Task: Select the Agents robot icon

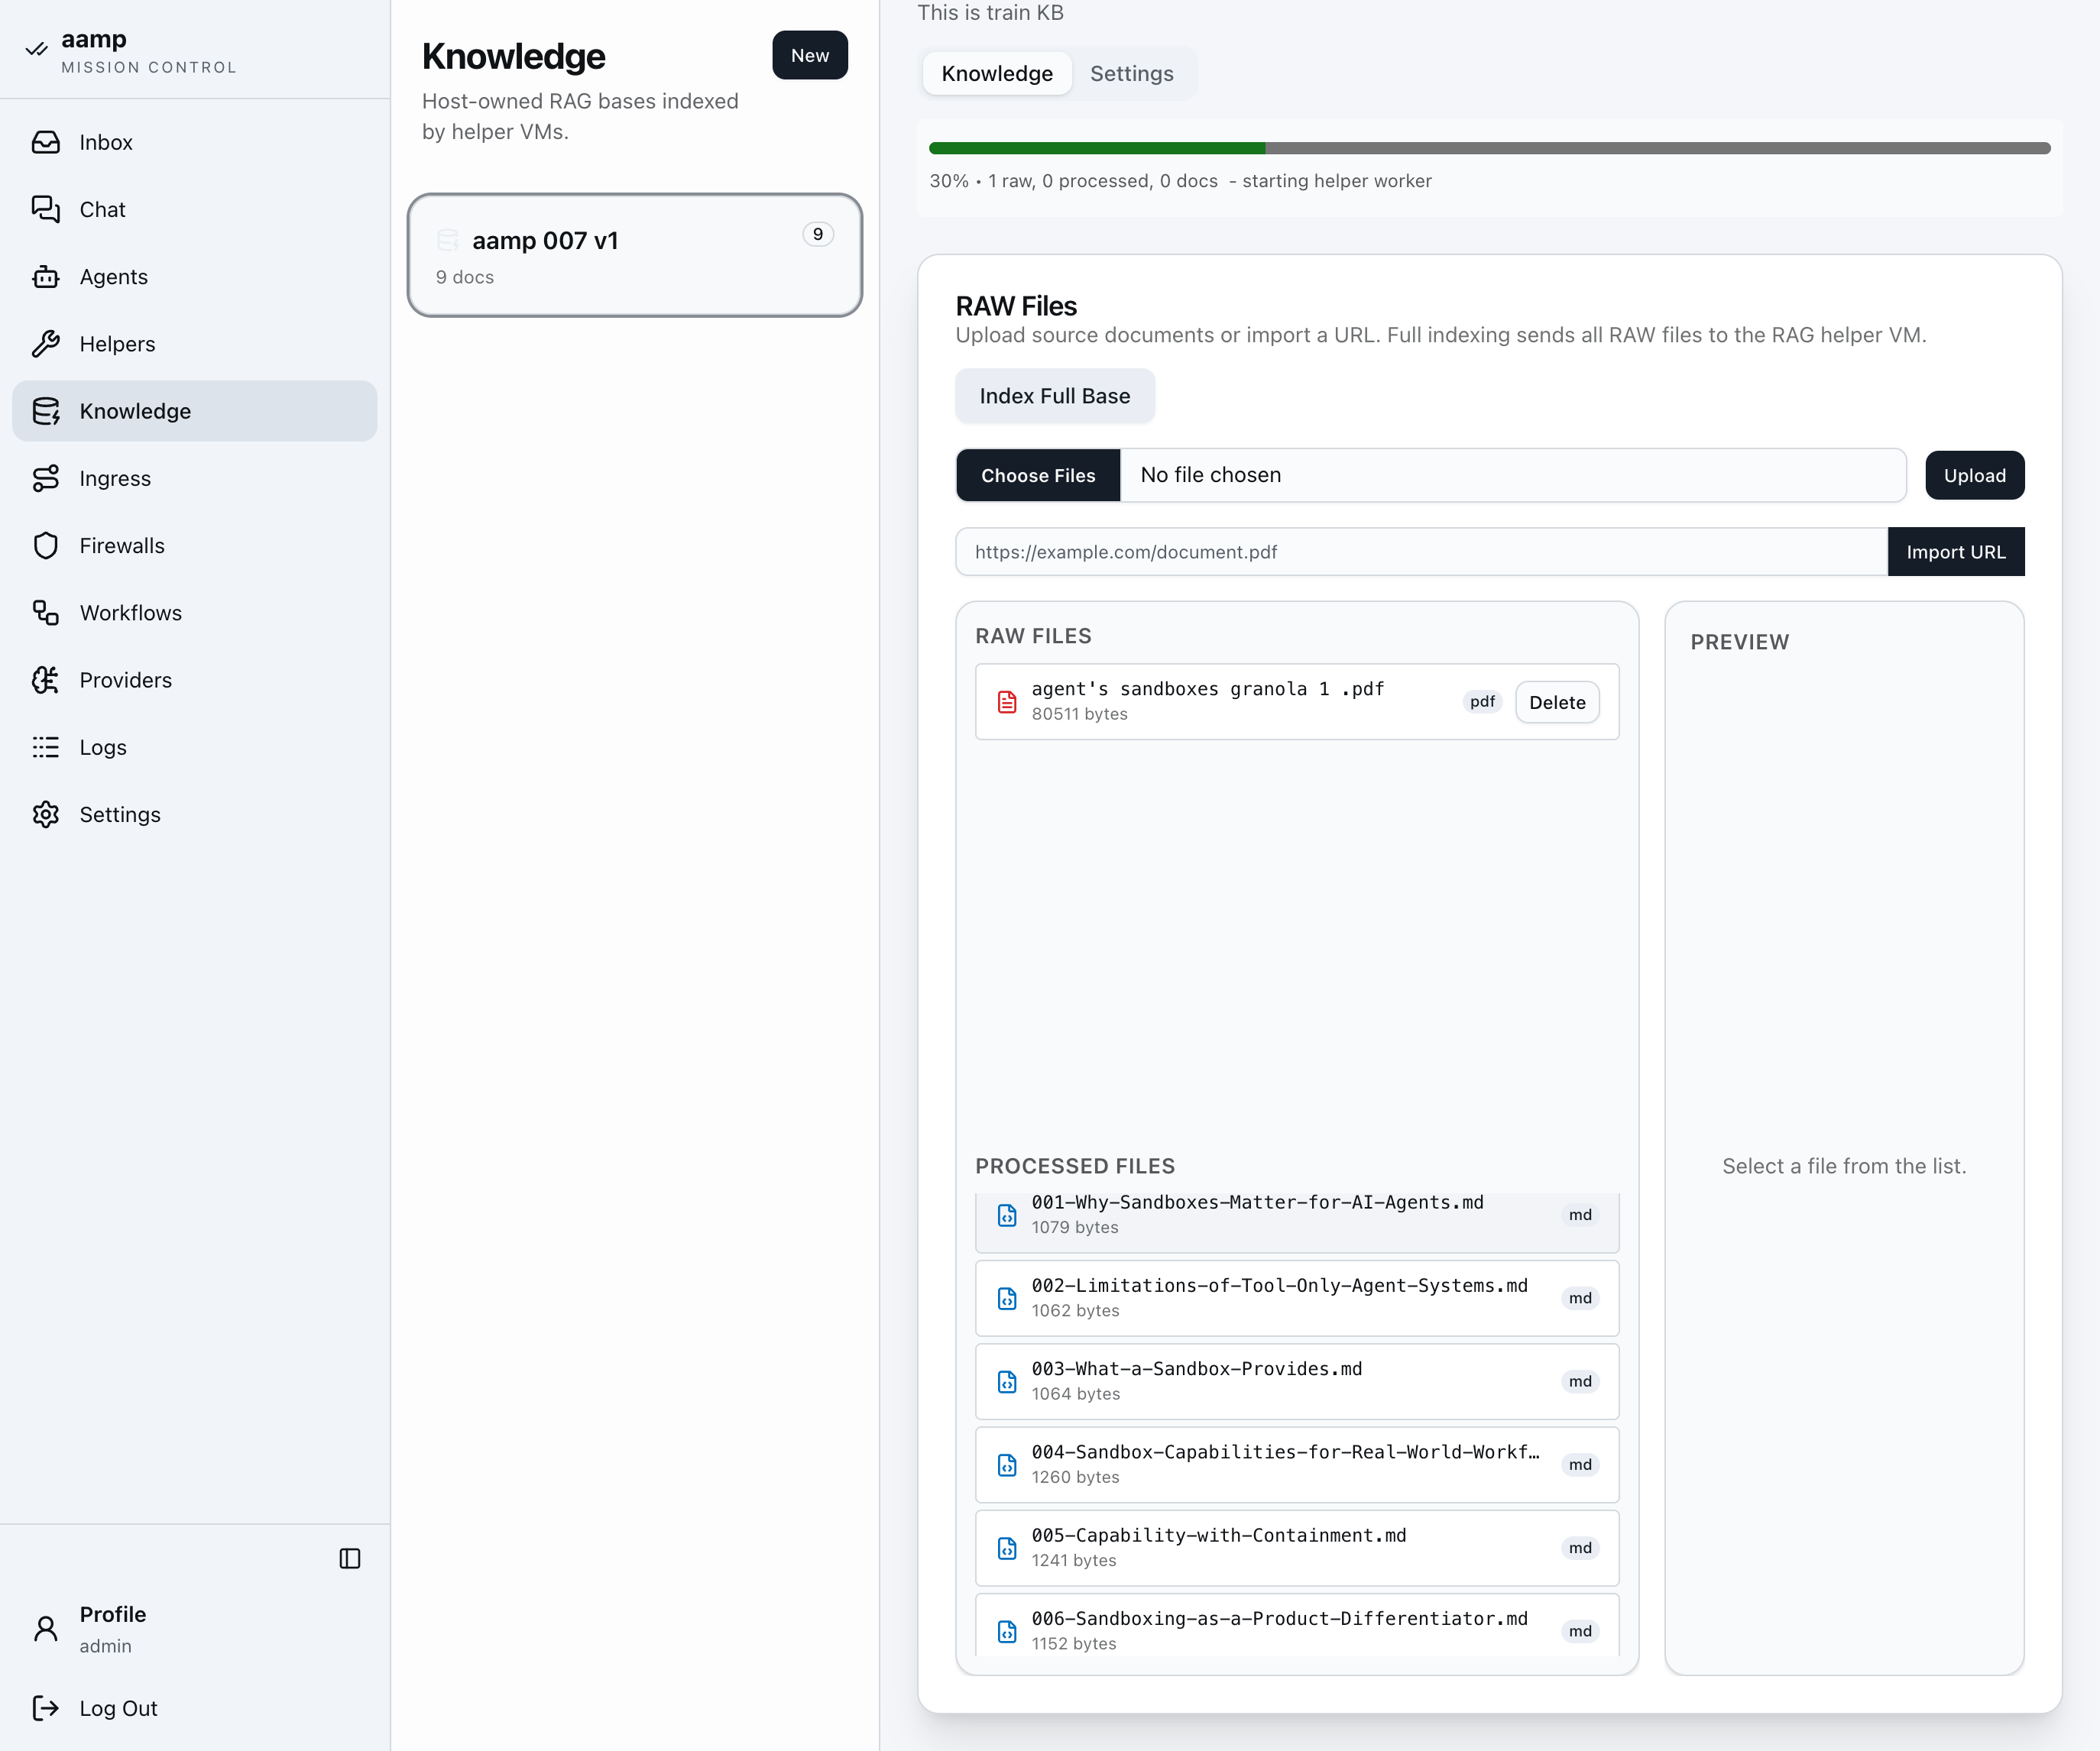Action: pyautogui.click(x=45, y=277)
